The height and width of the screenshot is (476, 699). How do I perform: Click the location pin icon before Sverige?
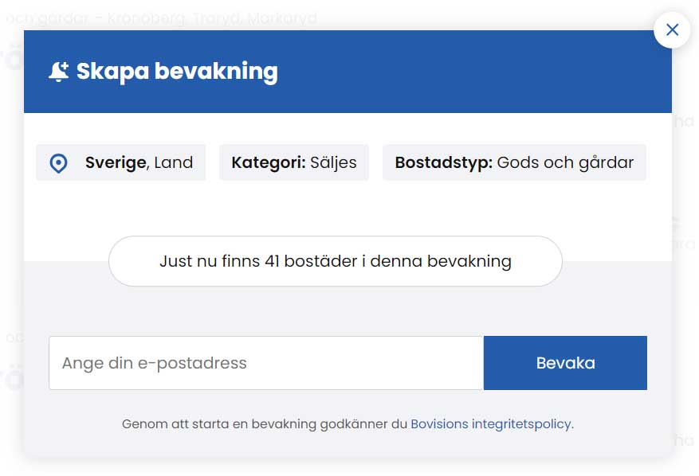tap(58, 162)
